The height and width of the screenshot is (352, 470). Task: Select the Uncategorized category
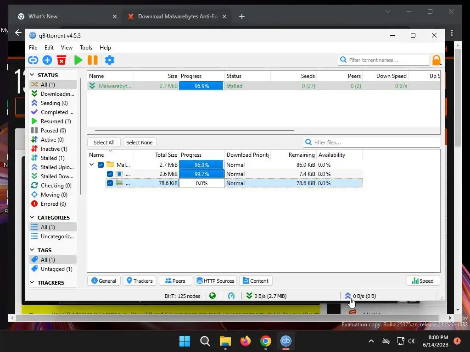tap(53, 236)
